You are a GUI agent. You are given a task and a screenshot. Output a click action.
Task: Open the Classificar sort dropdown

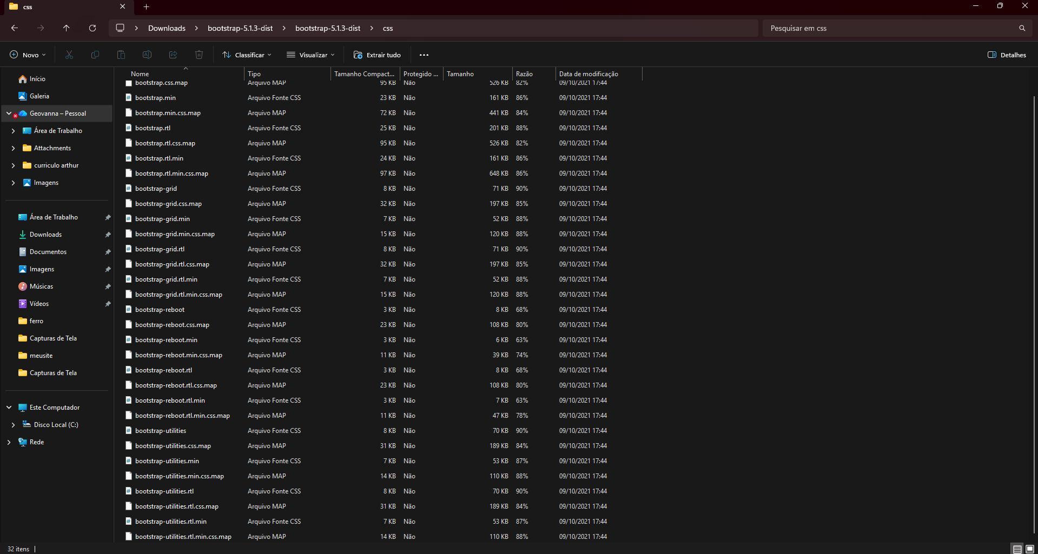[247, 55]
